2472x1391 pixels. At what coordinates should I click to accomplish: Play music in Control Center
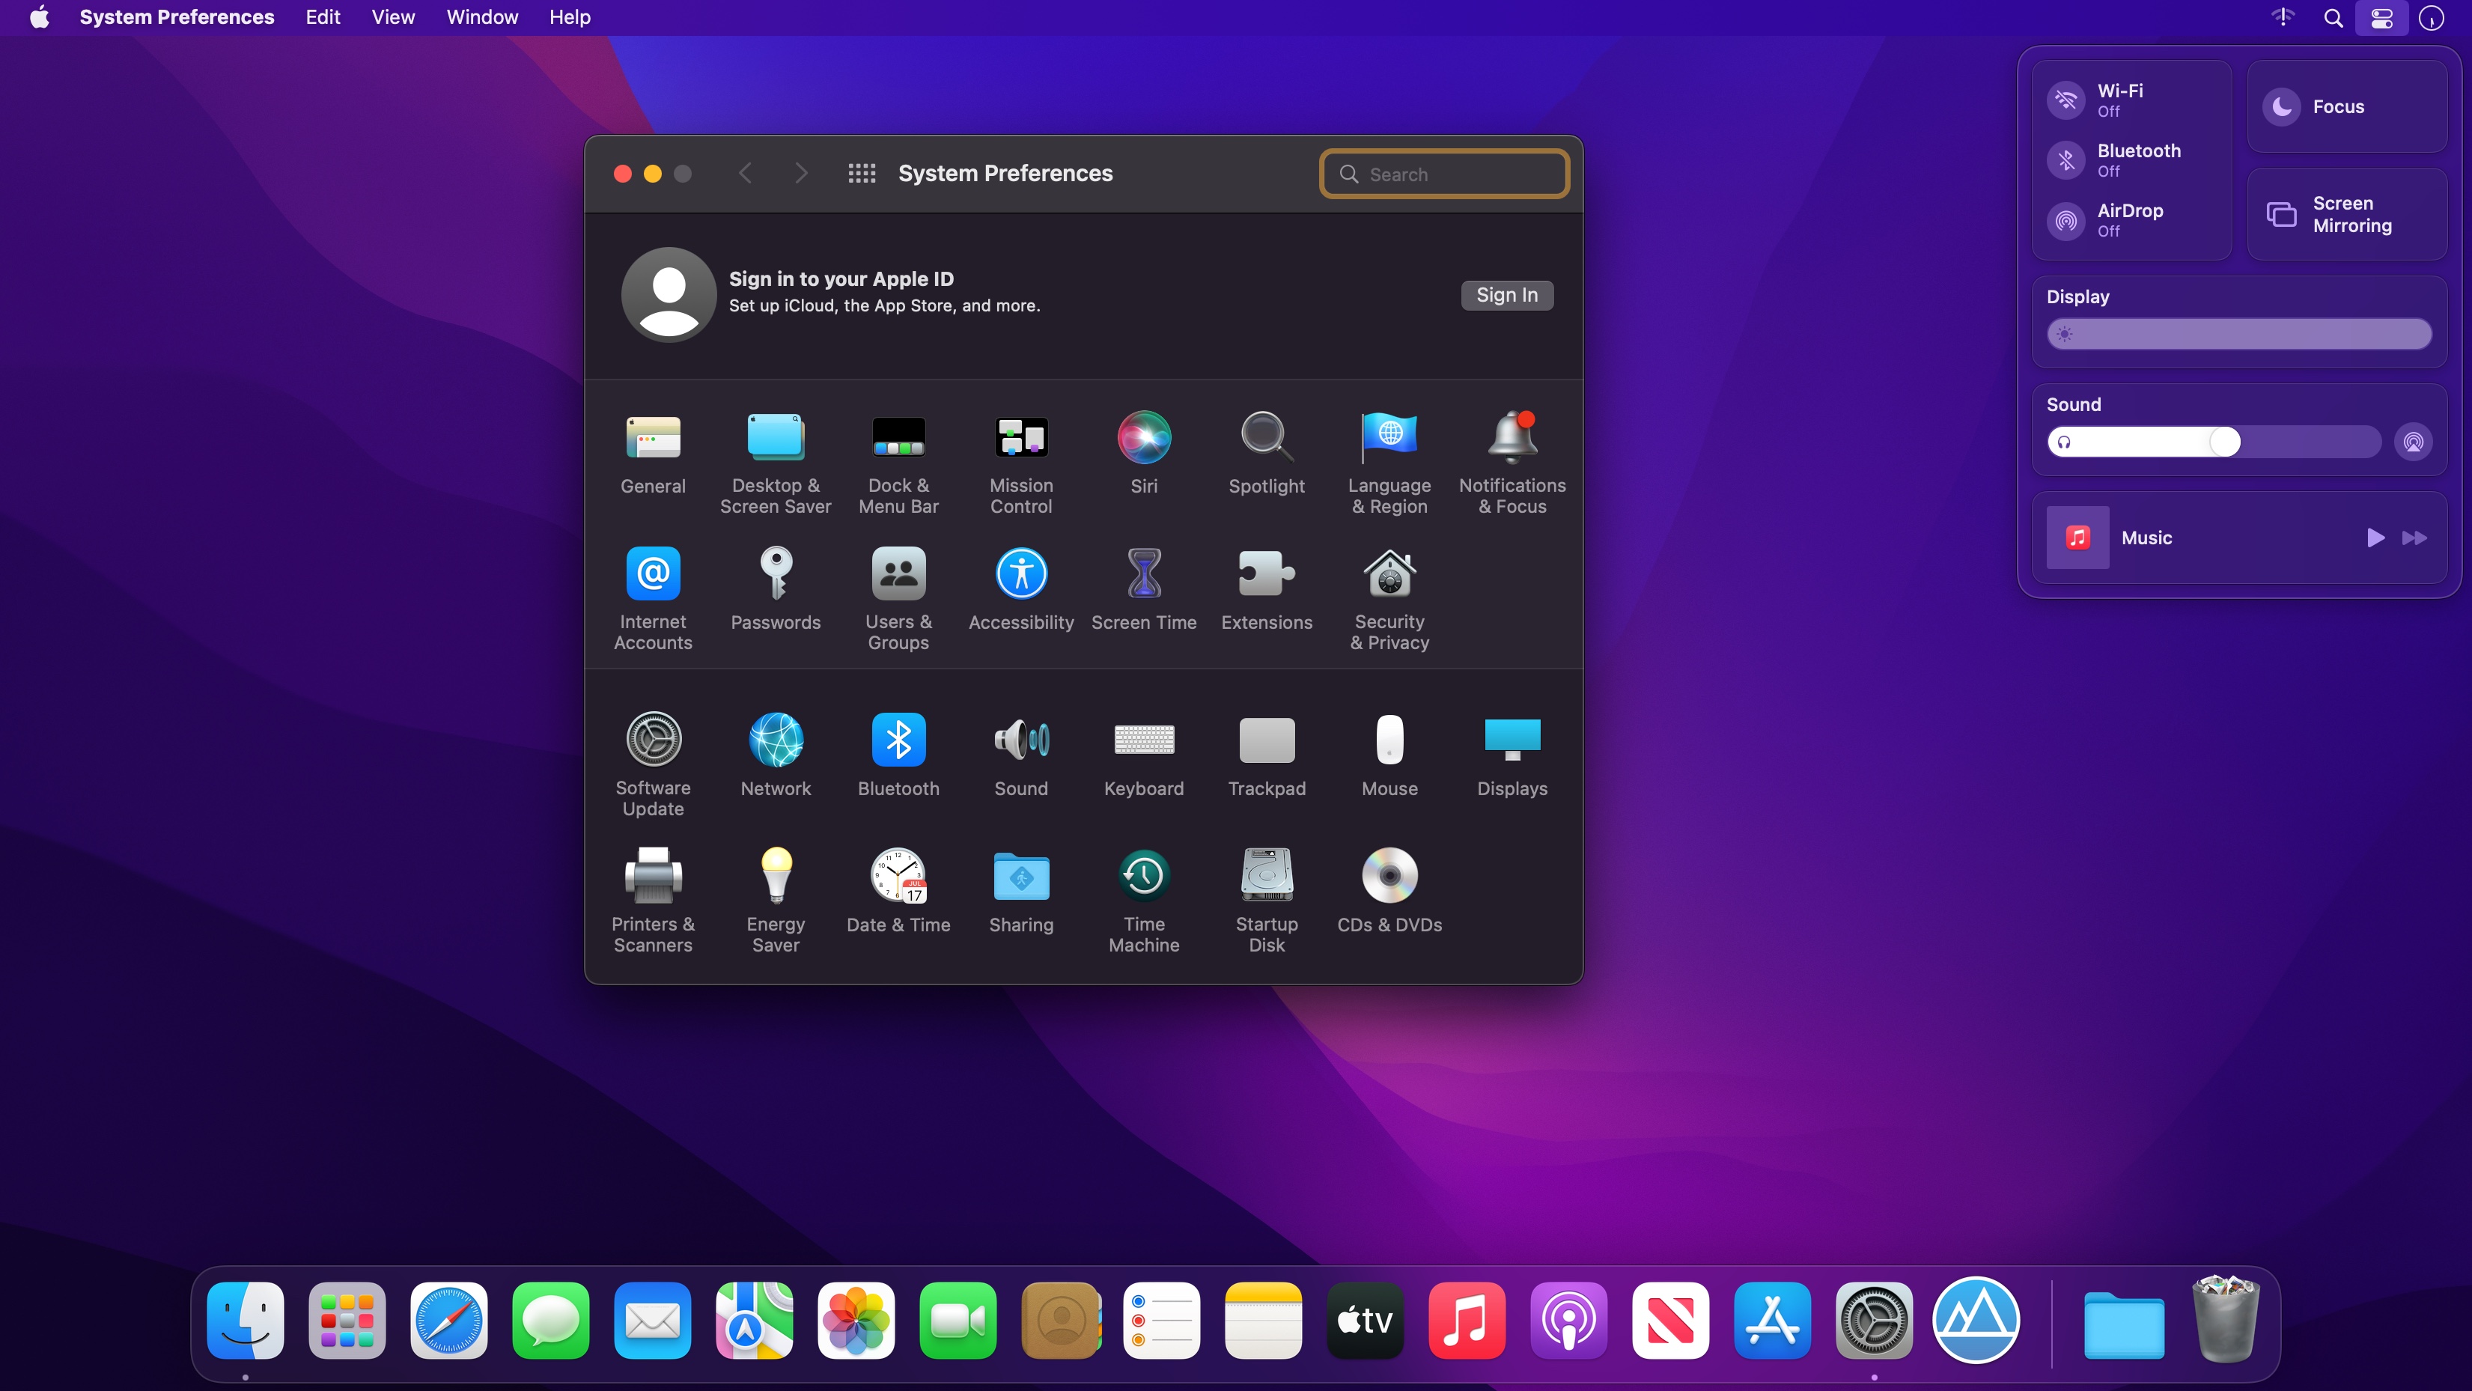click(x=2375, y=538)
